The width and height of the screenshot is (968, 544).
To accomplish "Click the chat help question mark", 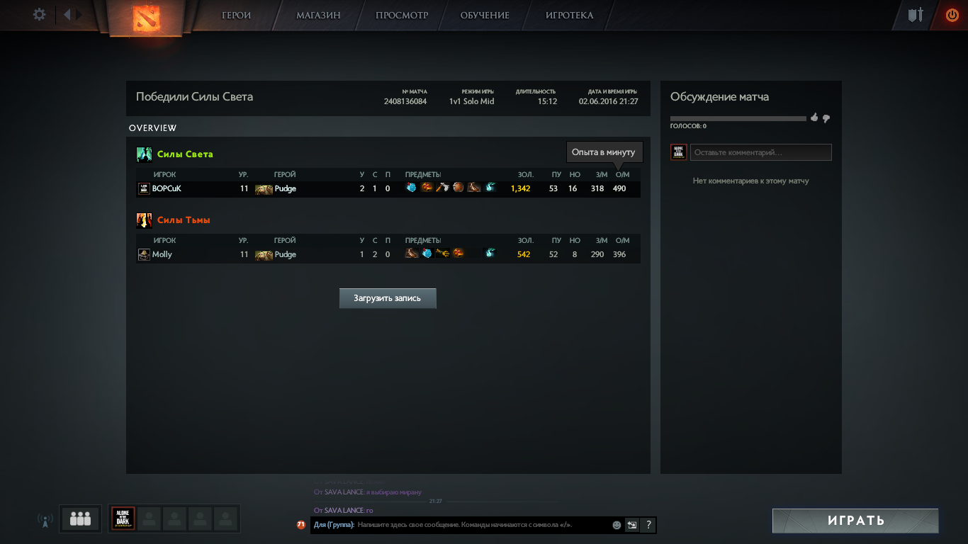I will tap(648, 525).
